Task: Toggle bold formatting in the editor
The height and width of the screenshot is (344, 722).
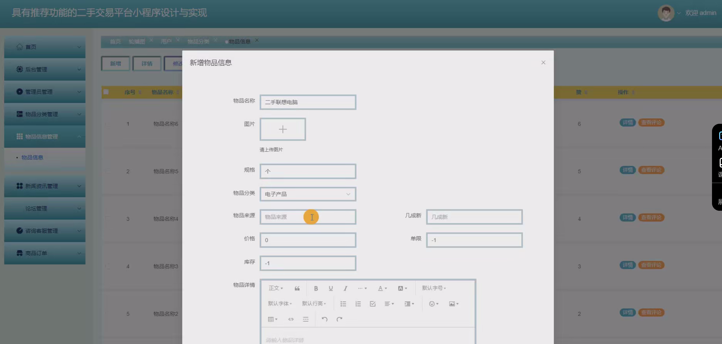Action: 316,288
